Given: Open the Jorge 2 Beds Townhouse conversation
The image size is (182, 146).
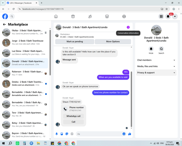Looking at the screenshot, I should click(24, 43).
